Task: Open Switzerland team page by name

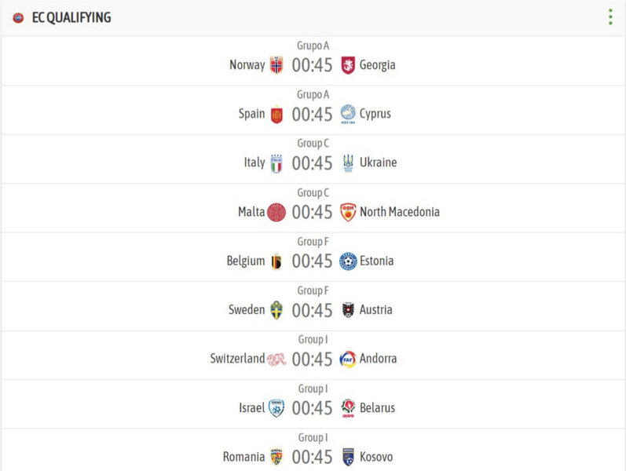Action: pos(237,359)
